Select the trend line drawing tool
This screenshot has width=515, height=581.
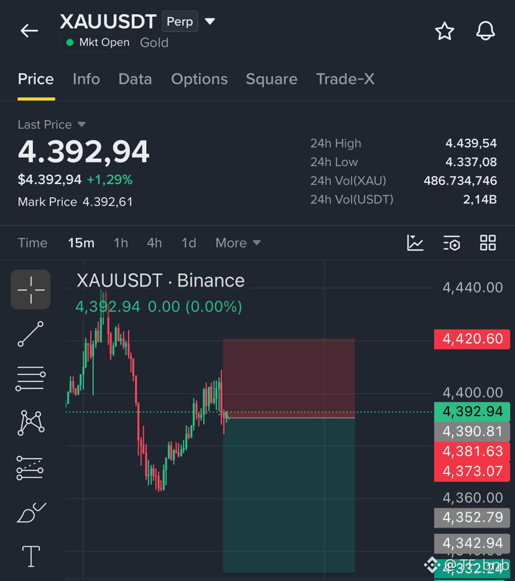tap(30, 334)
